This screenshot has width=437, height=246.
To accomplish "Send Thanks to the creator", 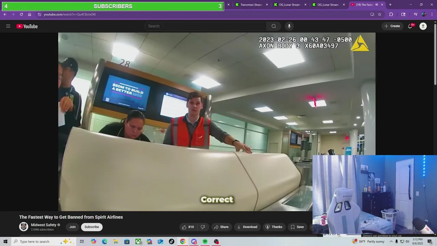I will [274, 227].
